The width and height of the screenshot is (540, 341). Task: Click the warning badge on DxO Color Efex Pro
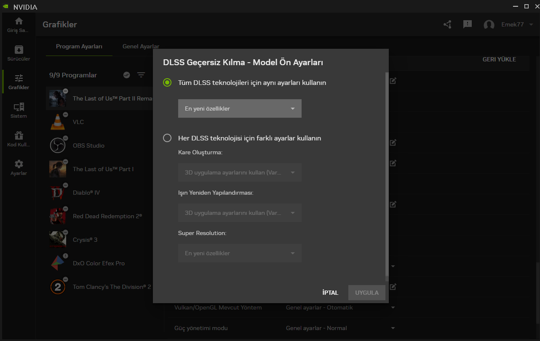[x=65, y=256]
